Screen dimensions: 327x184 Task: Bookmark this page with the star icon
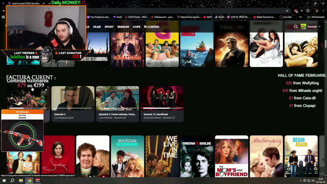point(287,11)
